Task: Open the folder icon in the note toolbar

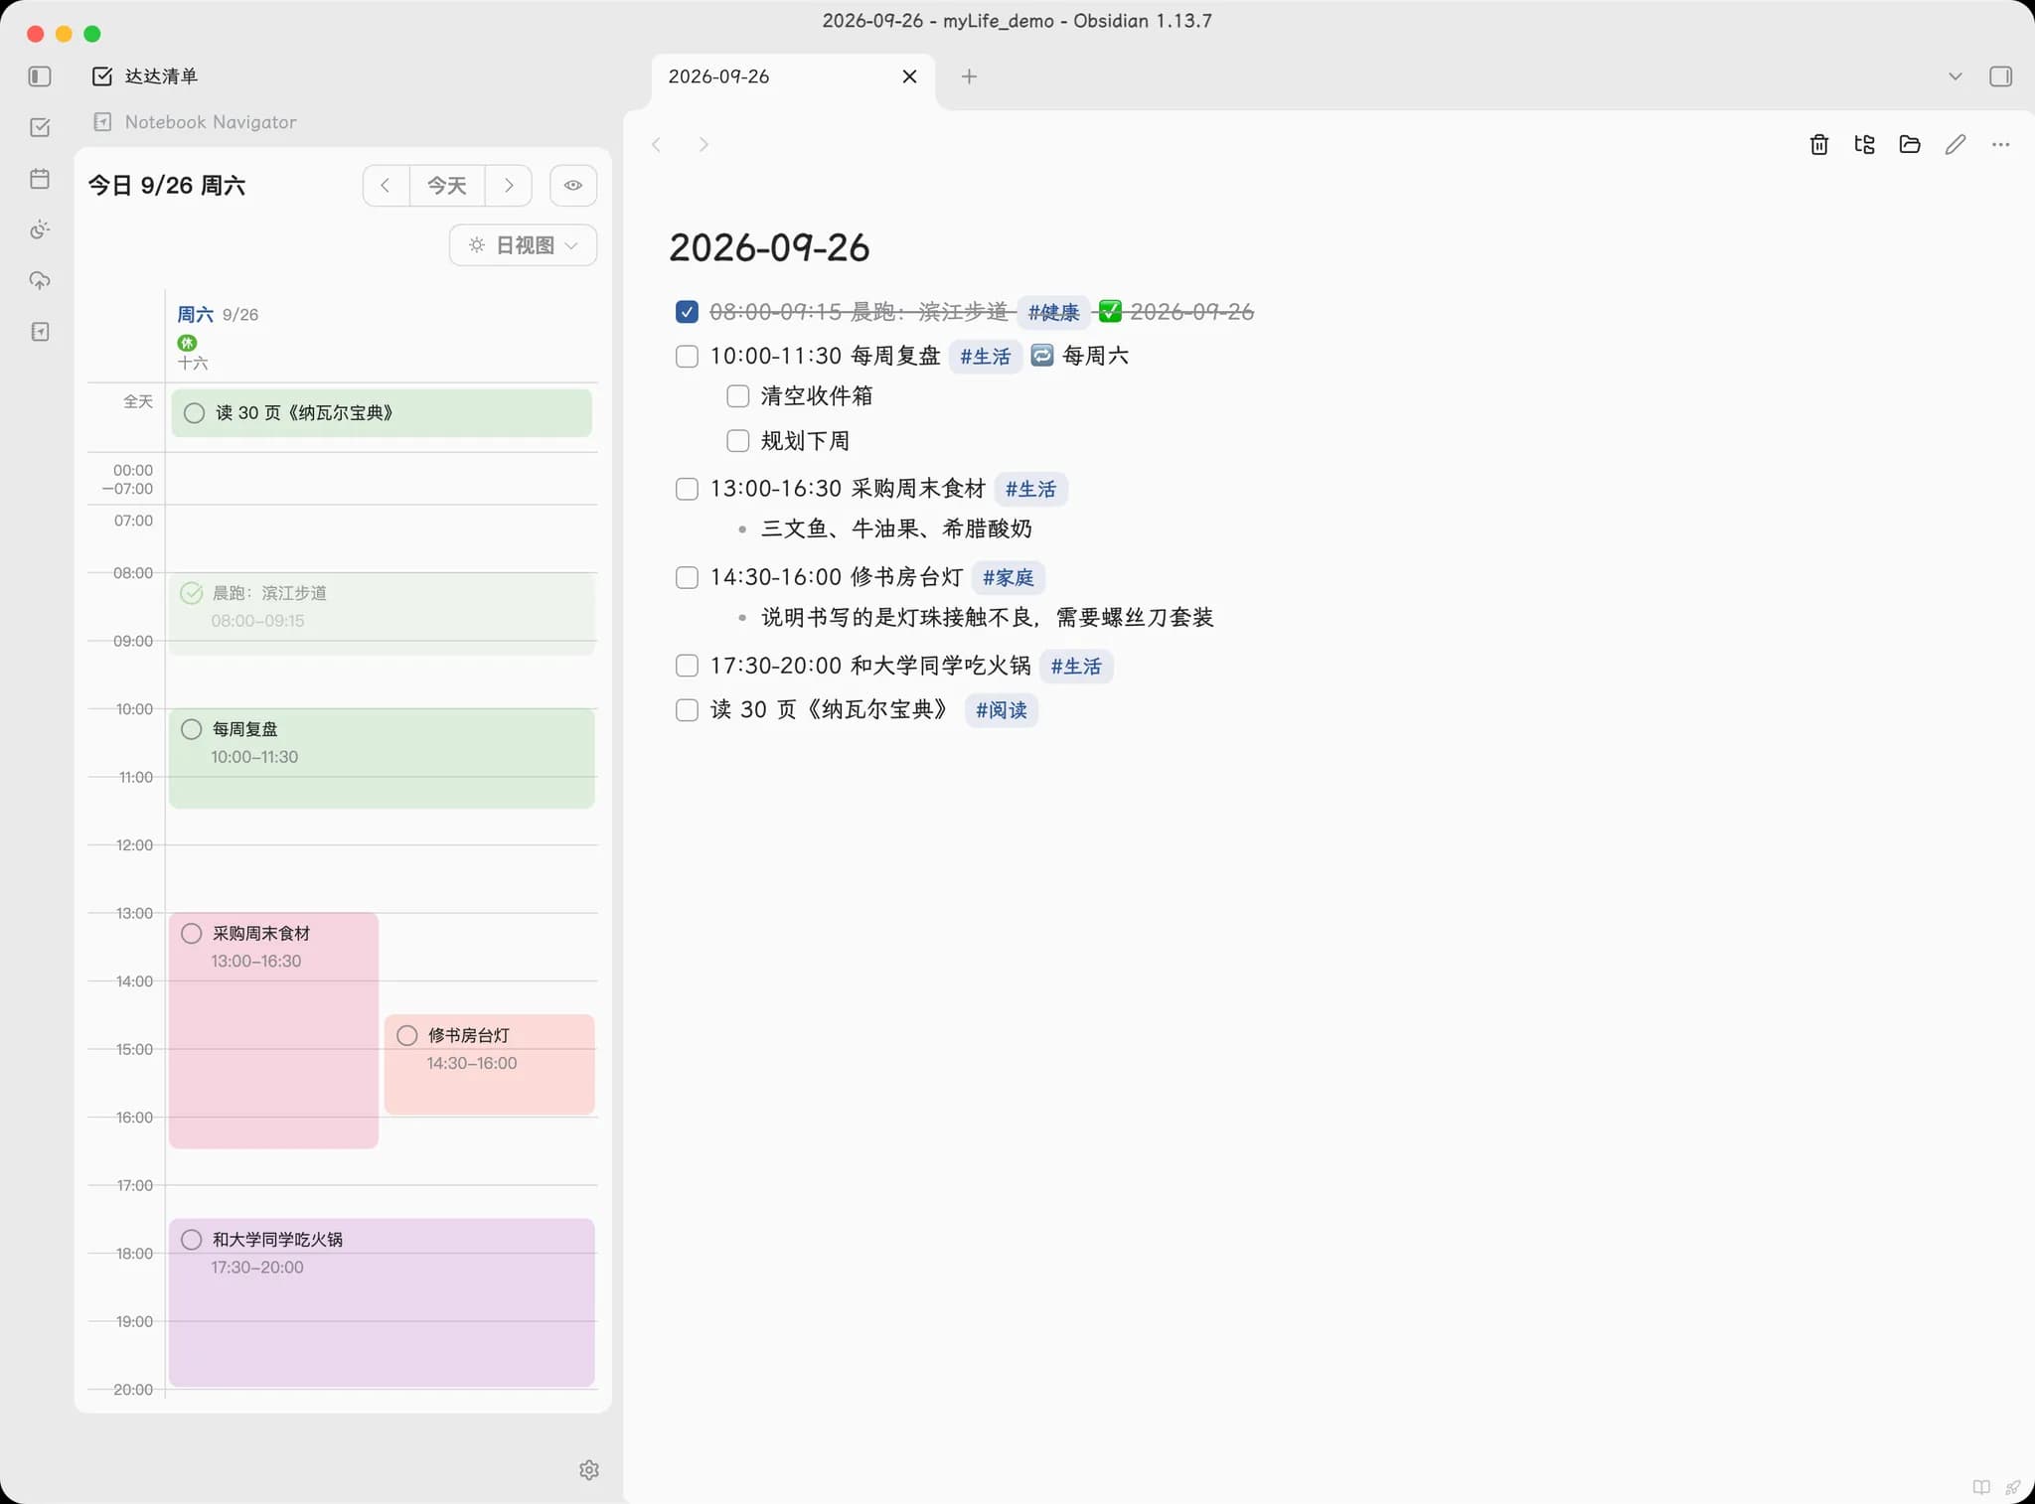Action: point(1909,145)
